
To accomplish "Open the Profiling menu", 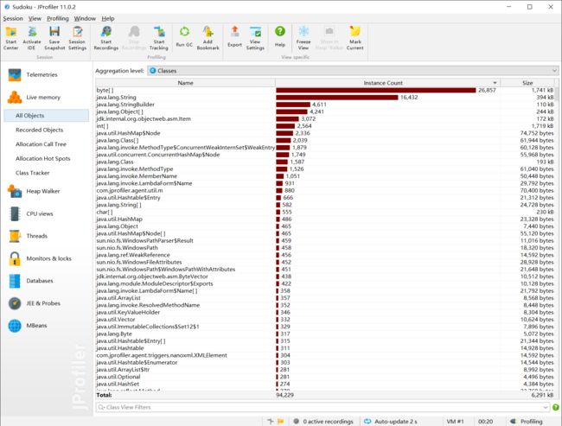I will click(x=58, y=19).
